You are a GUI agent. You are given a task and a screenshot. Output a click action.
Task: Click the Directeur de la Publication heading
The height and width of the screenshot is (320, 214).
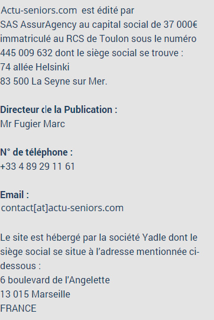[x=59, y=109]
